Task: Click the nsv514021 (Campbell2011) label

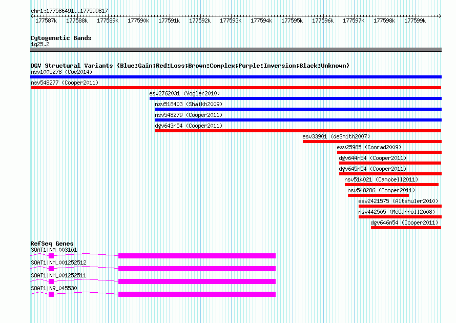Action: pyautogui.click(x=381, y=179)
